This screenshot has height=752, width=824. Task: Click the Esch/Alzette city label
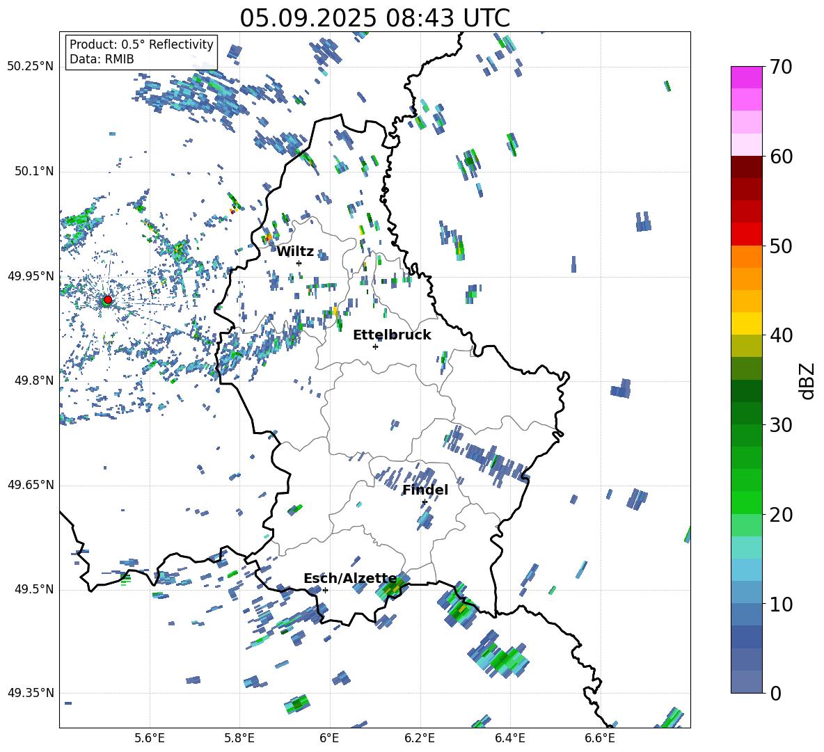click(x=350, y=578)
